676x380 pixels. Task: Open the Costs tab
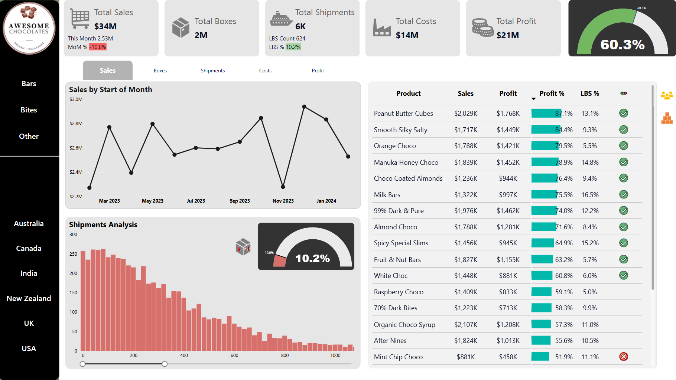coord(265,71)
